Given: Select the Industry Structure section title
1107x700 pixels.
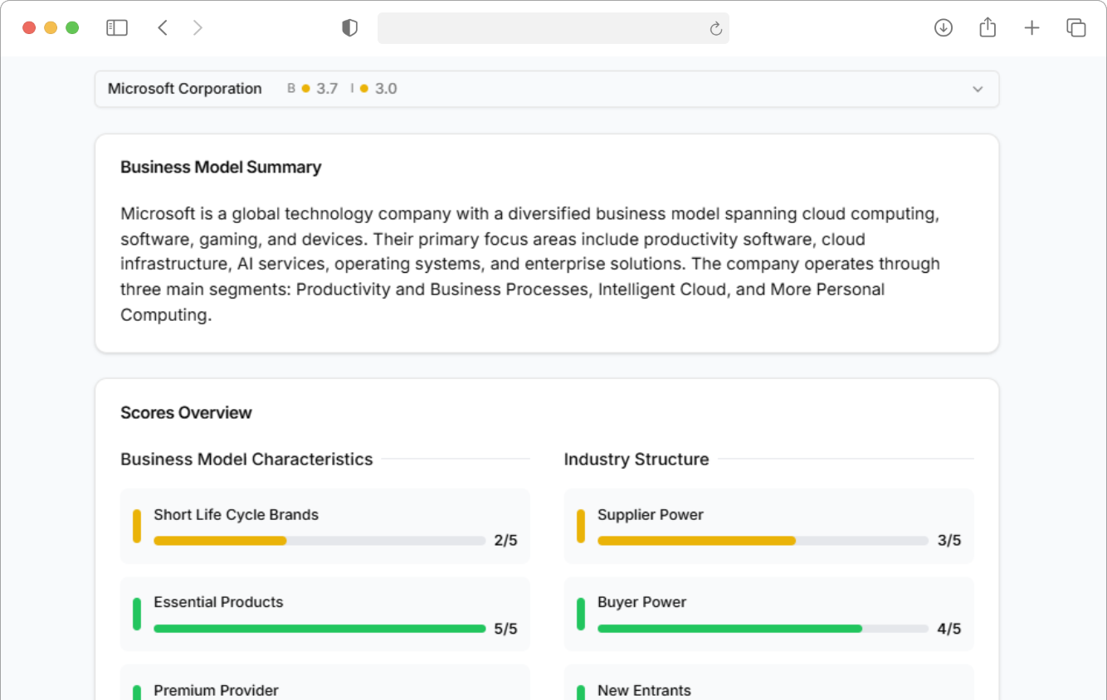Looking at the screenshot, I should (636, 459).
